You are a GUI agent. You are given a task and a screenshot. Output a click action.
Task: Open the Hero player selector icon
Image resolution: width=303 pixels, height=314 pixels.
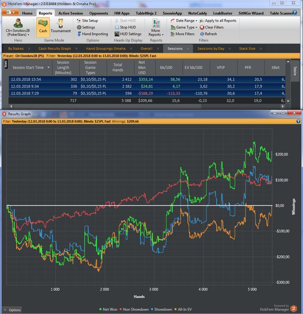18,23
